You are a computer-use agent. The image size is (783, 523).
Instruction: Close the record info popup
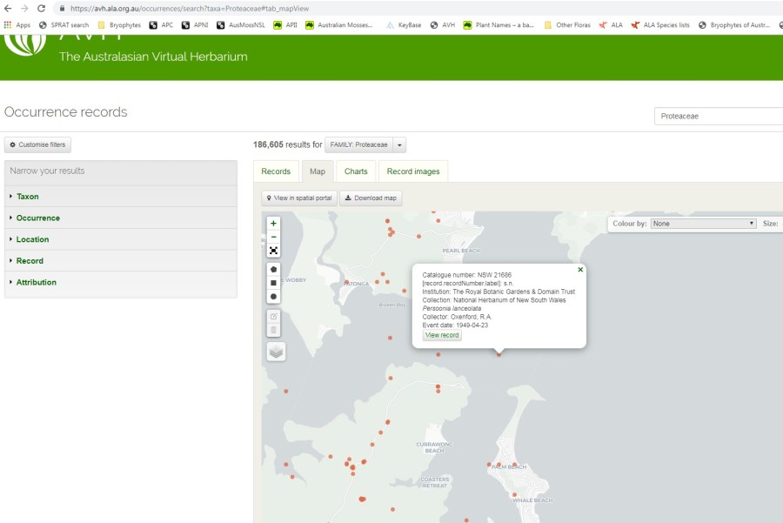point(580,270)
